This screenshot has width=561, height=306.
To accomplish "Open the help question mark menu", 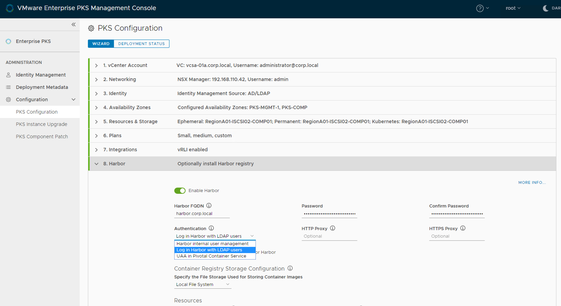I will [x=482, y=8].
